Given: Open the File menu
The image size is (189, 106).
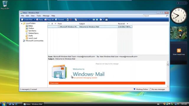Looking at the screenshot, I should [22, 16].
